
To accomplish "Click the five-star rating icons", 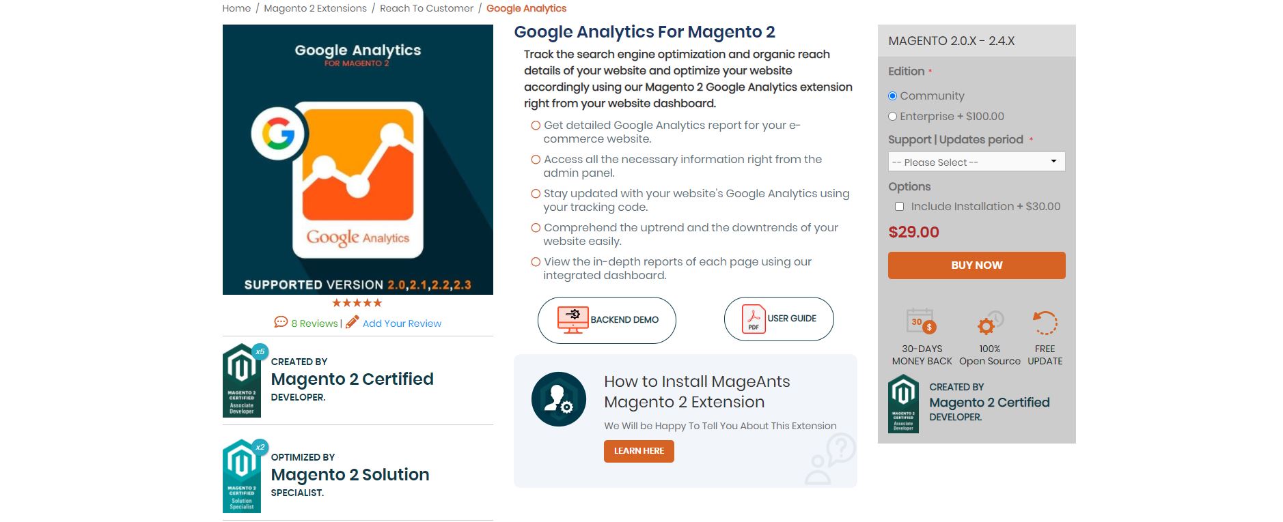I will point(357,303).
